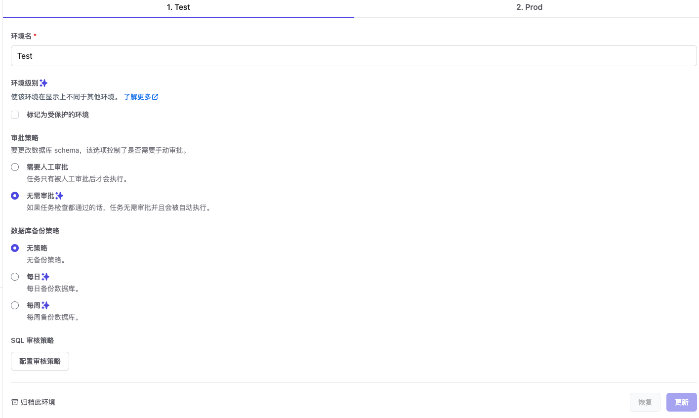The image size is (699, 418).
Task: Choose 无策略 backup radio button
Action: pyautogui.click(x=15, y=248)
